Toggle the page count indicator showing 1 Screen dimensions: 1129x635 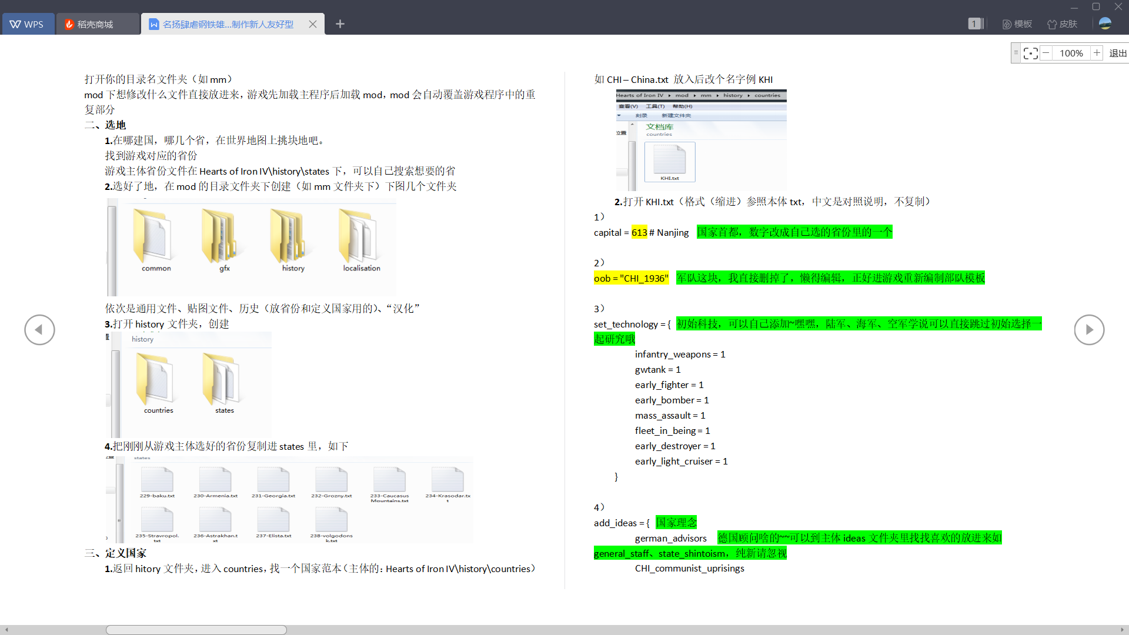(976, 24)
